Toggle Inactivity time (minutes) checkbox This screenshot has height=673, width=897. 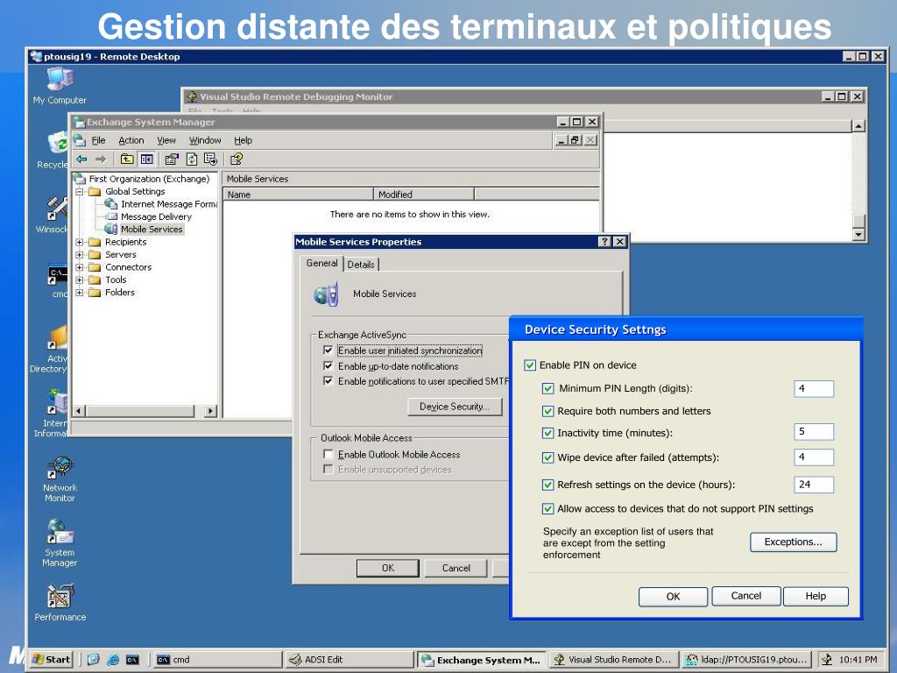tap(548, 433)
